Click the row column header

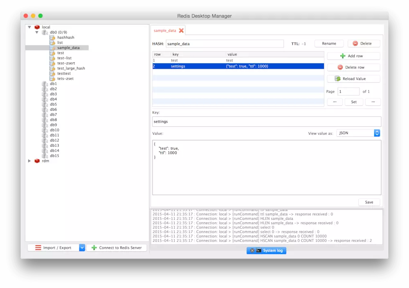tap(162, 54)
